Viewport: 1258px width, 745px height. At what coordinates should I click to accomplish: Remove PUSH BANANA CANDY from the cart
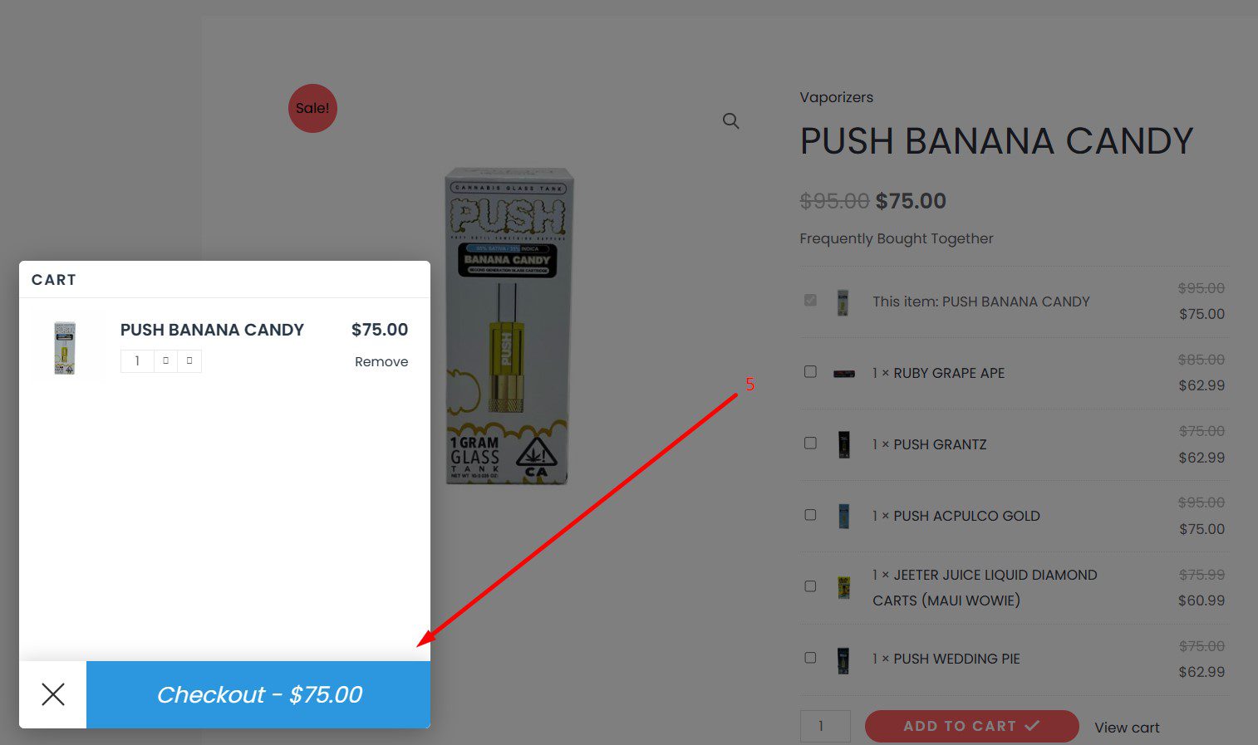click(381, 362)
